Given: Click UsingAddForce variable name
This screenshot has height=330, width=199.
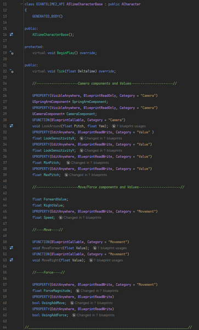Looking at the screenshot, I should (x=54, y=315).
